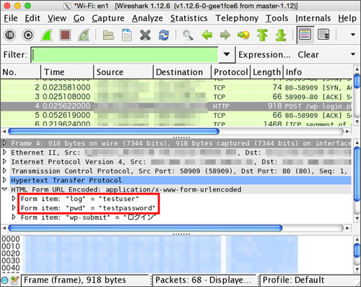Open the File menu

[11, 18]
